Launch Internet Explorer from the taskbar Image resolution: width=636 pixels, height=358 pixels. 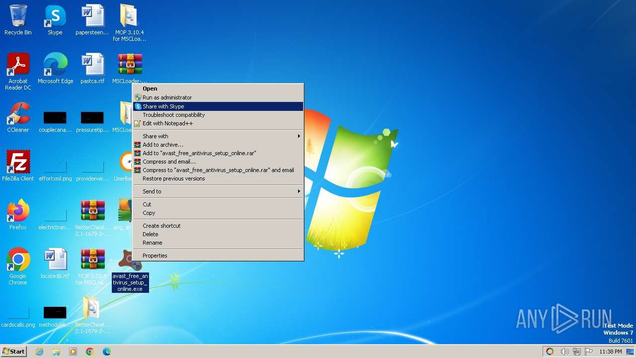pyautogui.click(x=39, y=352)
